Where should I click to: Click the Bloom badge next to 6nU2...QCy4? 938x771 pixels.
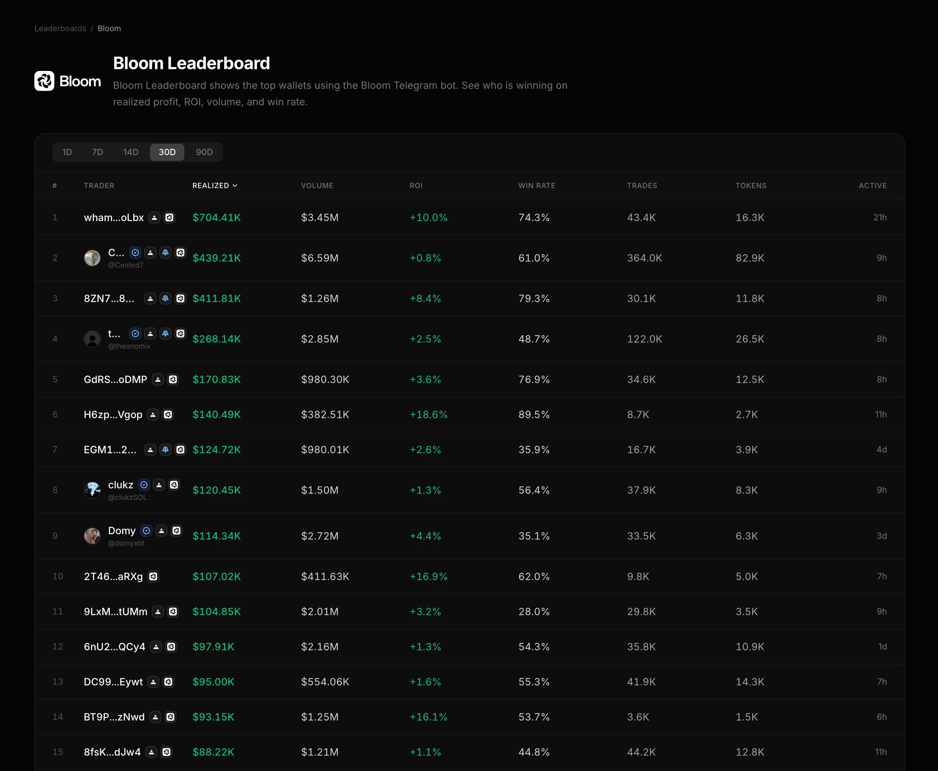(x=171, y=647)
